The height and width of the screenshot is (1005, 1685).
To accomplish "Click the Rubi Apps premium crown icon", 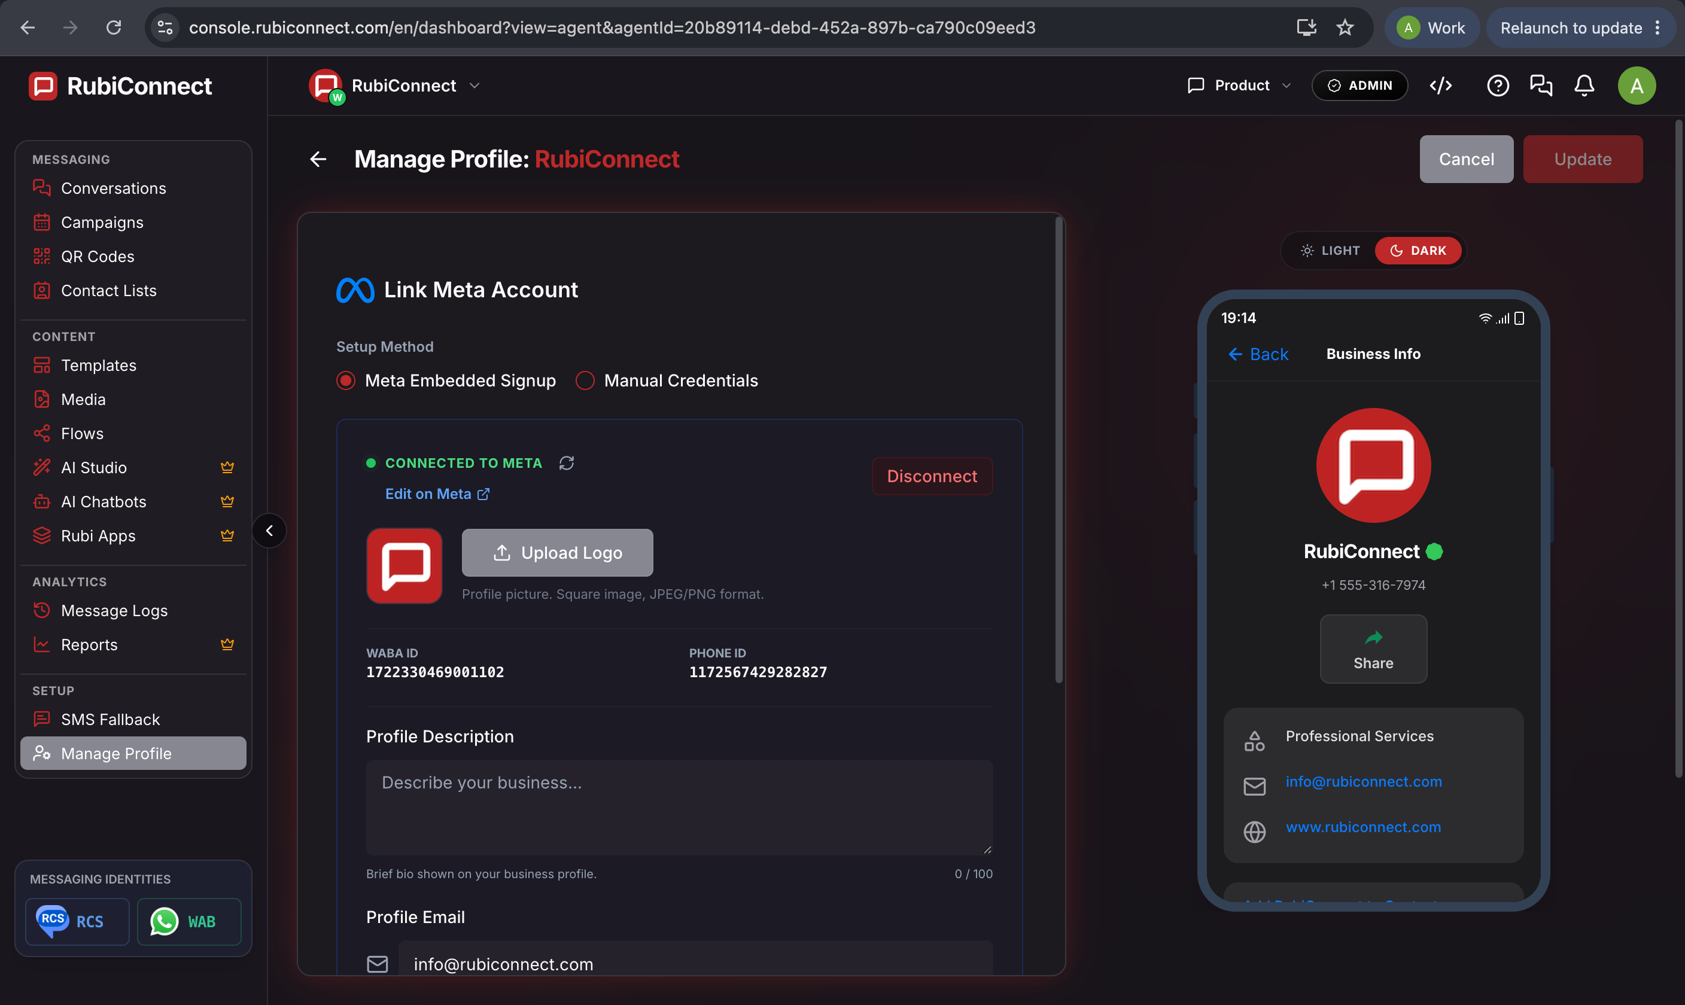I will 227,535.
